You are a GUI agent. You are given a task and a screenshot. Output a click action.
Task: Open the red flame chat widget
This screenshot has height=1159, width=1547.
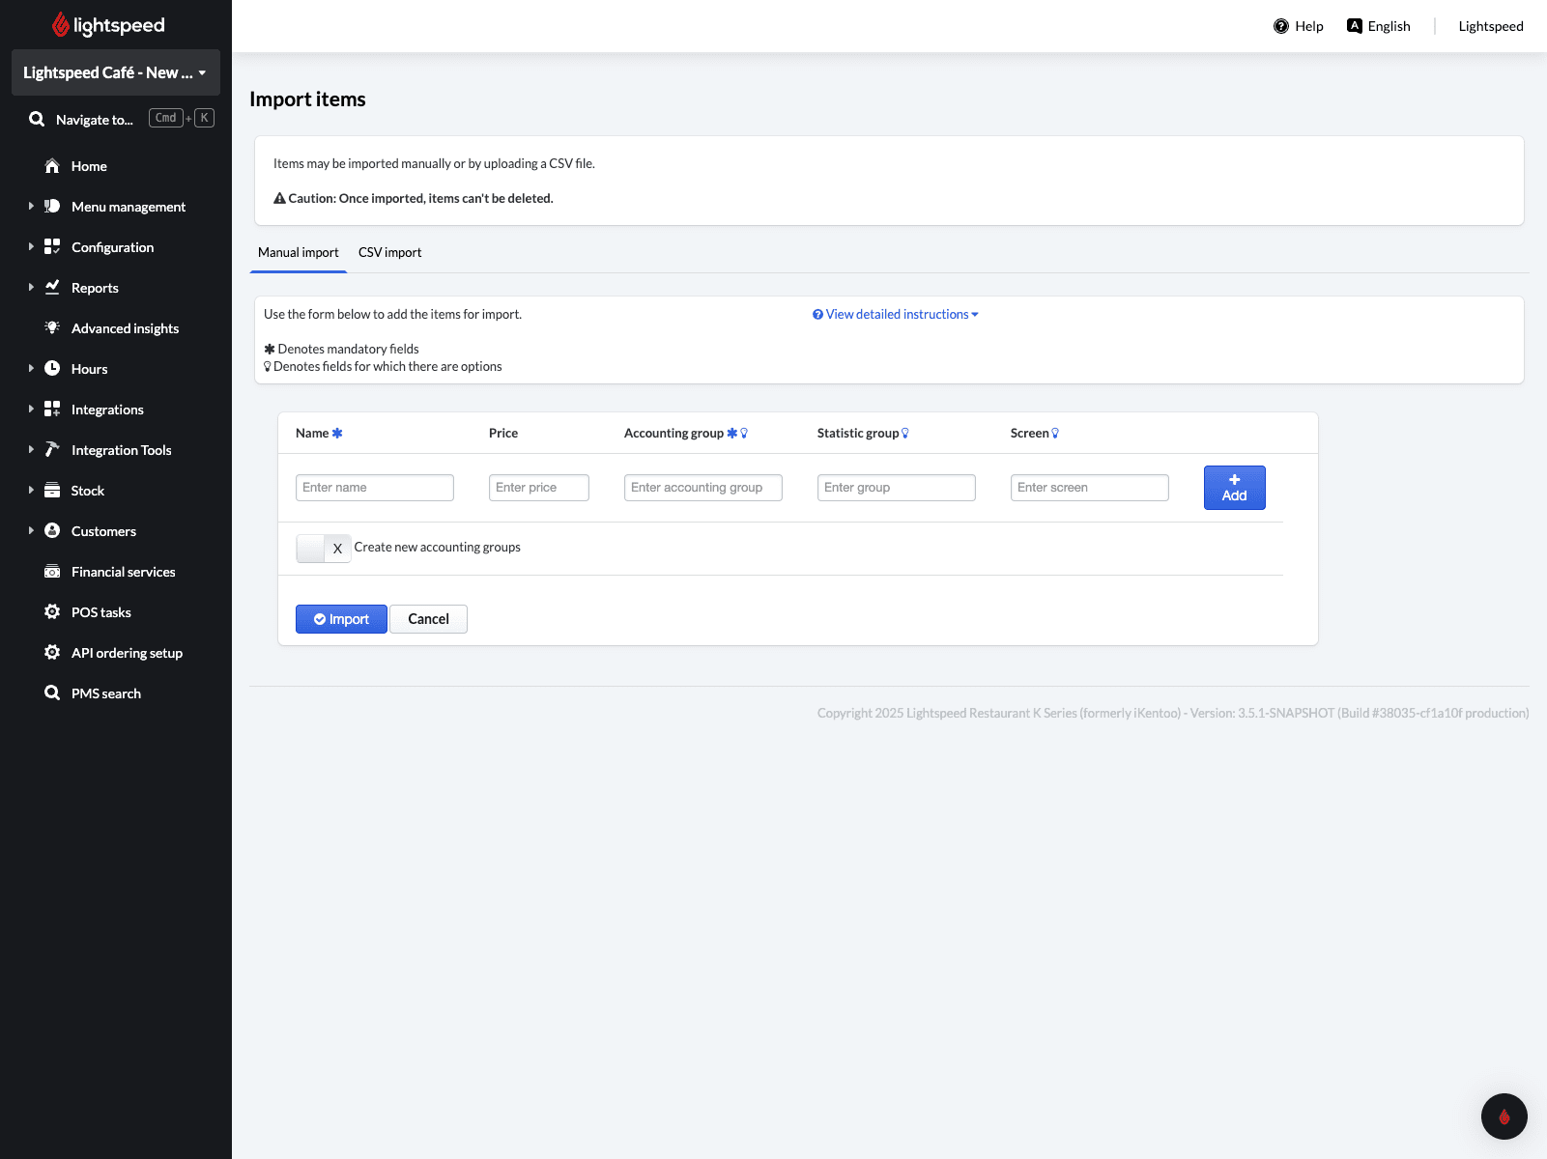tap(1504, 1117)
